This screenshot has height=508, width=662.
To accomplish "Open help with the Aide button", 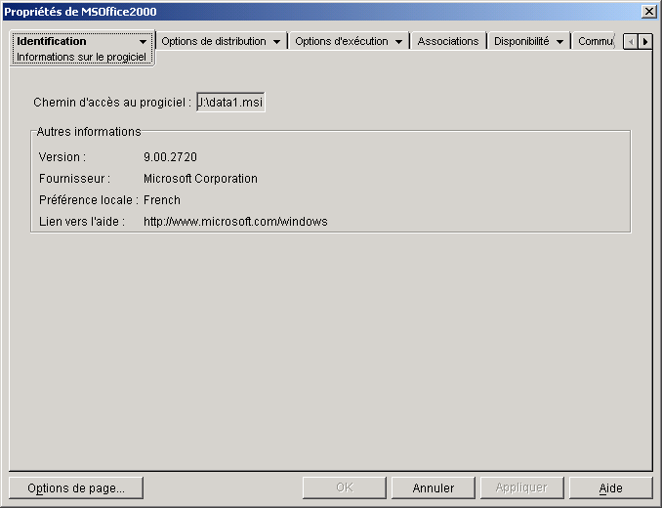I will (x=611, y=487).
